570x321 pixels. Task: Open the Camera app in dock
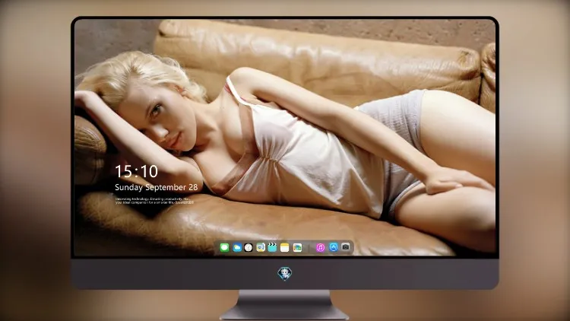pyautogui.click(x=345, y=247)
